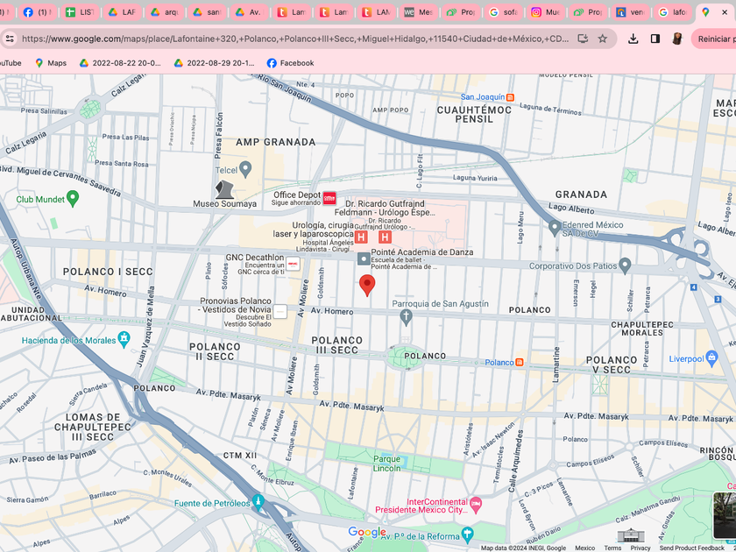The height and width of the screenshot is (552, 736).
Task: Select the Museo Soumaya map marker
Action: coord(225,188)
